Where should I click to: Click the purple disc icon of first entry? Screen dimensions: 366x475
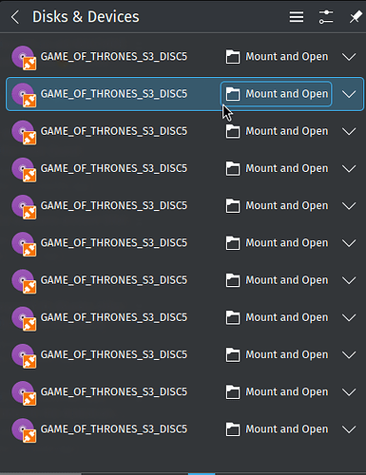tap(24, 58)
